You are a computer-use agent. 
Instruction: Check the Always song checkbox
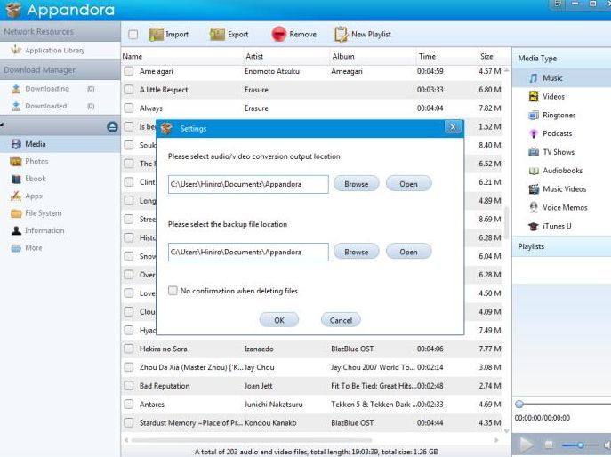tap(129, 108)
